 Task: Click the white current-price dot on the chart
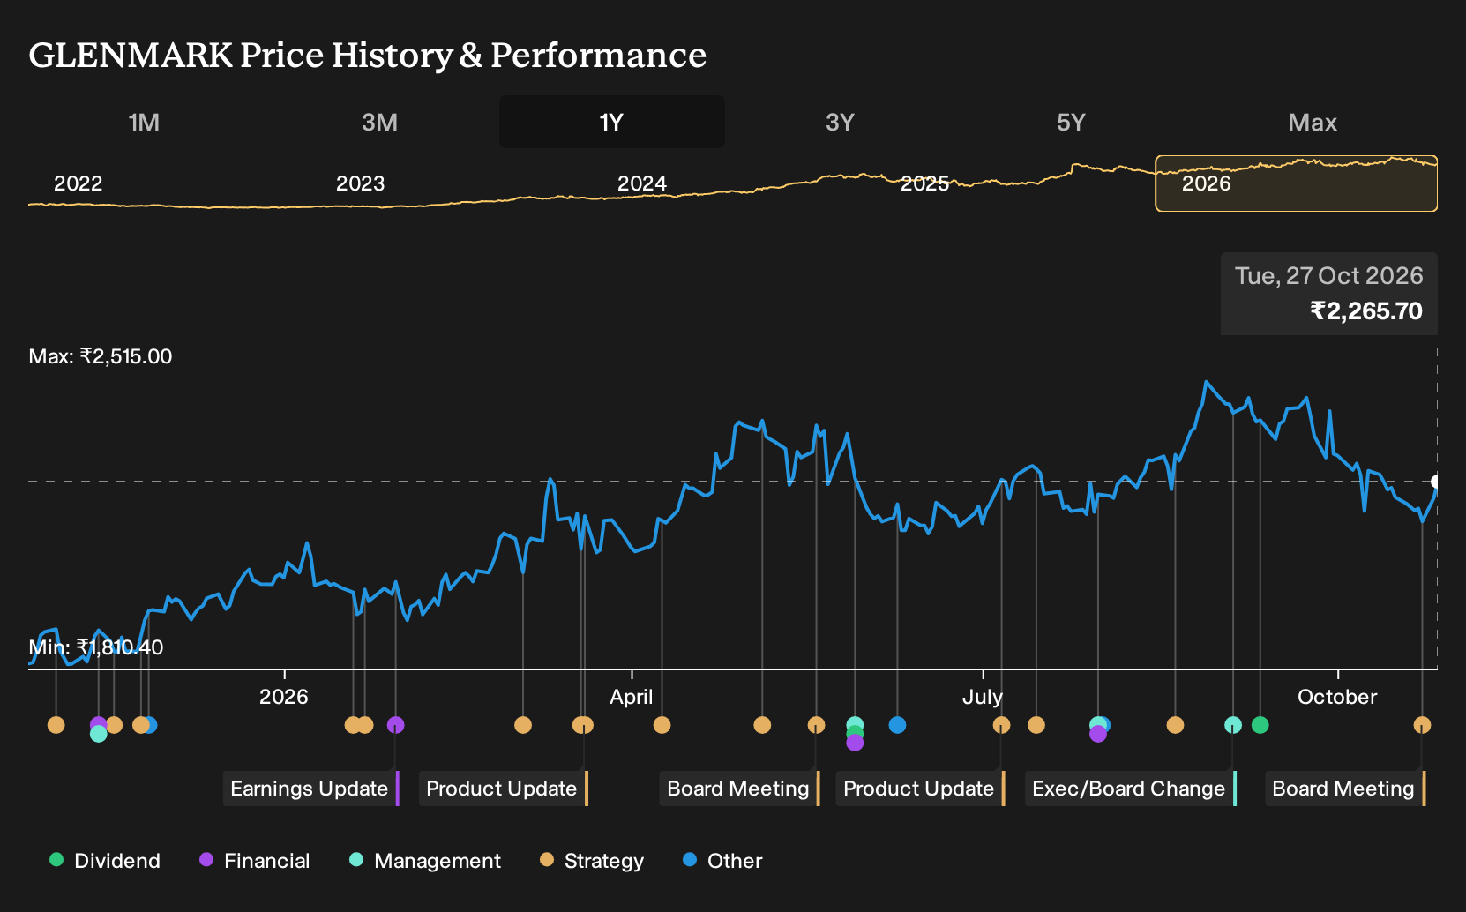click(x=1436, y=482)
